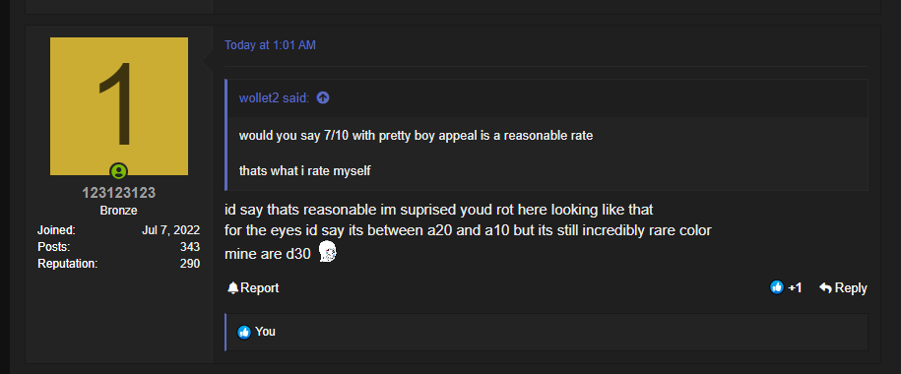Click the like icon beside You
Image resolution: width=901 pixels, height=374 pixels.
pos(244,332)
